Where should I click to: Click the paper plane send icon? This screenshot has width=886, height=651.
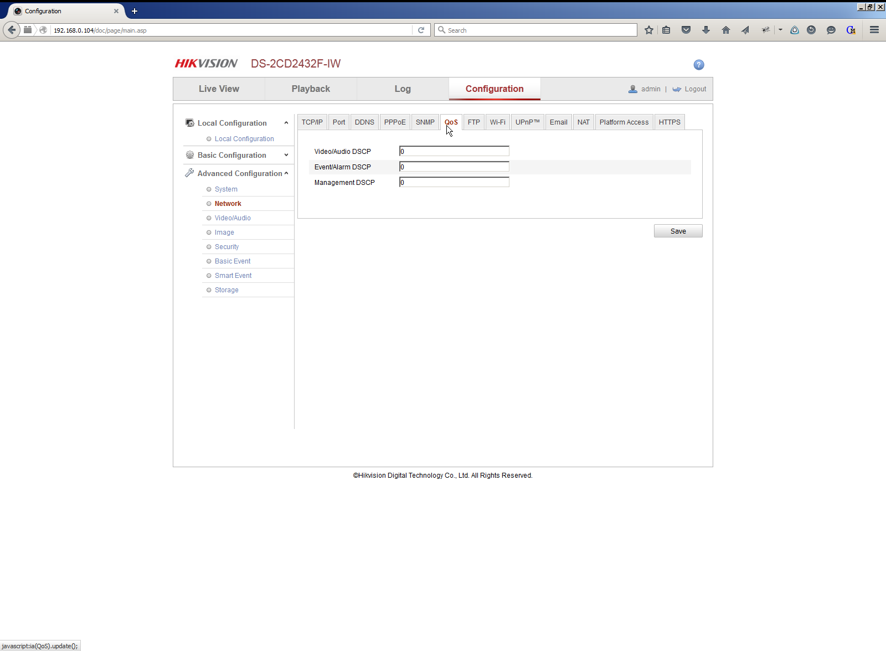coord(745,30)
